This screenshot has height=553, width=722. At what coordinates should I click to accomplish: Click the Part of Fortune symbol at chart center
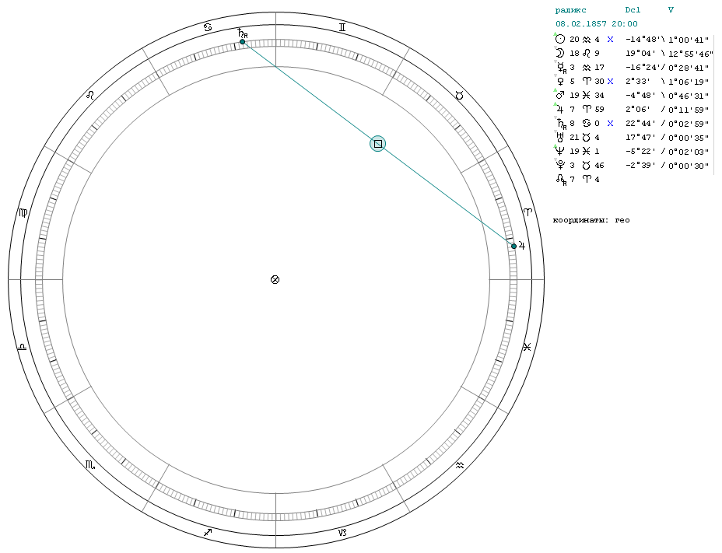click(275, 279)
